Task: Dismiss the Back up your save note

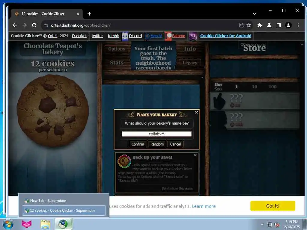Action: 195,155
